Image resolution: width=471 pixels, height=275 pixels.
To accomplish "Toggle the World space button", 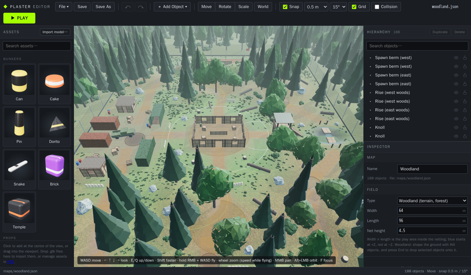I will pyautogui.click(x=263, y=7).
